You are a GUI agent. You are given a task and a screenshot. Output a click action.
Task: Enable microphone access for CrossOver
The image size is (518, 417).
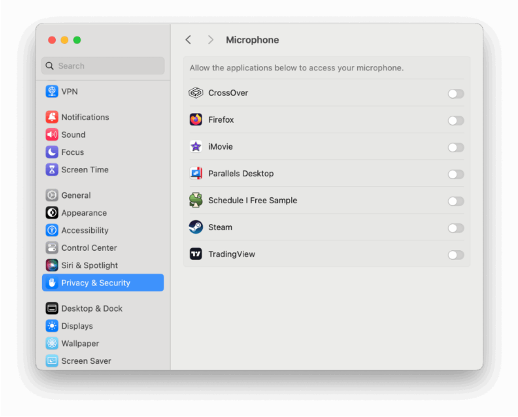point(456,94)
